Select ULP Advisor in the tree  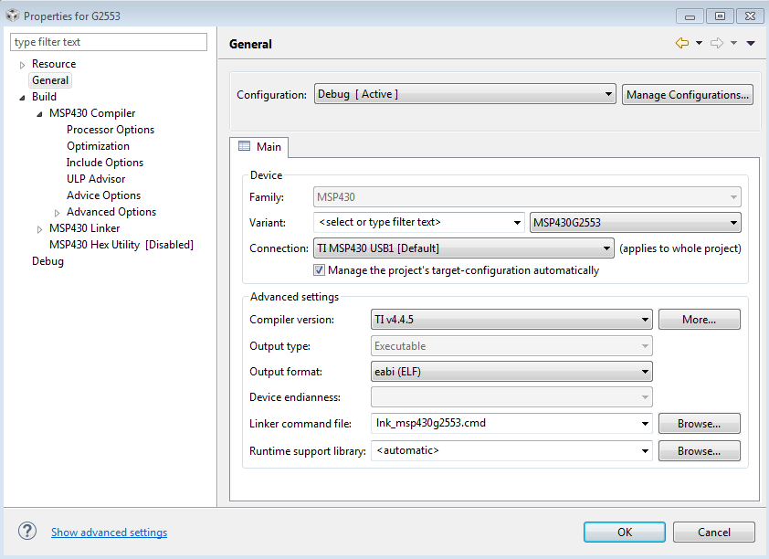[96, 179]
